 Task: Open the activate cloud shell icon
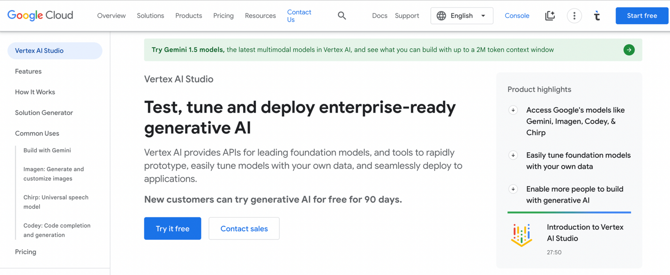[550, 16]
